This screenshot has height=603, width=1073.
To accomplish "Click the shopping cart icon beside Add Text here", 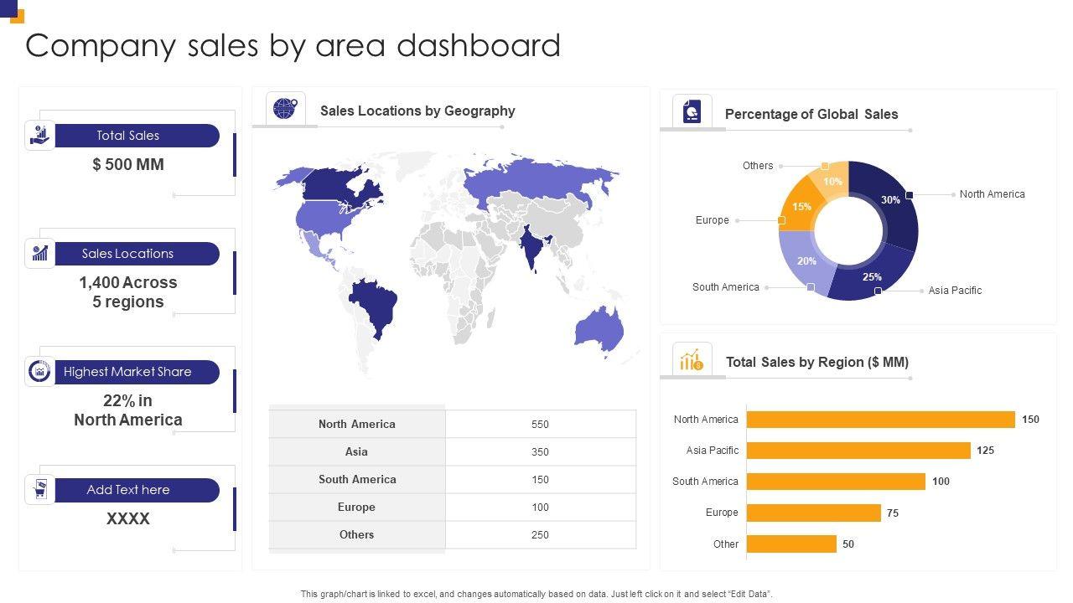I will point(39,489).
